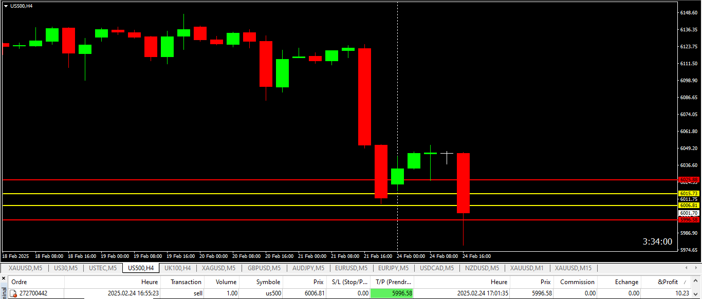Click the 18 Feb 2025 time label
Image resolution: width=702 pixels, height=299 pixels.
click(x=16, y=256)
